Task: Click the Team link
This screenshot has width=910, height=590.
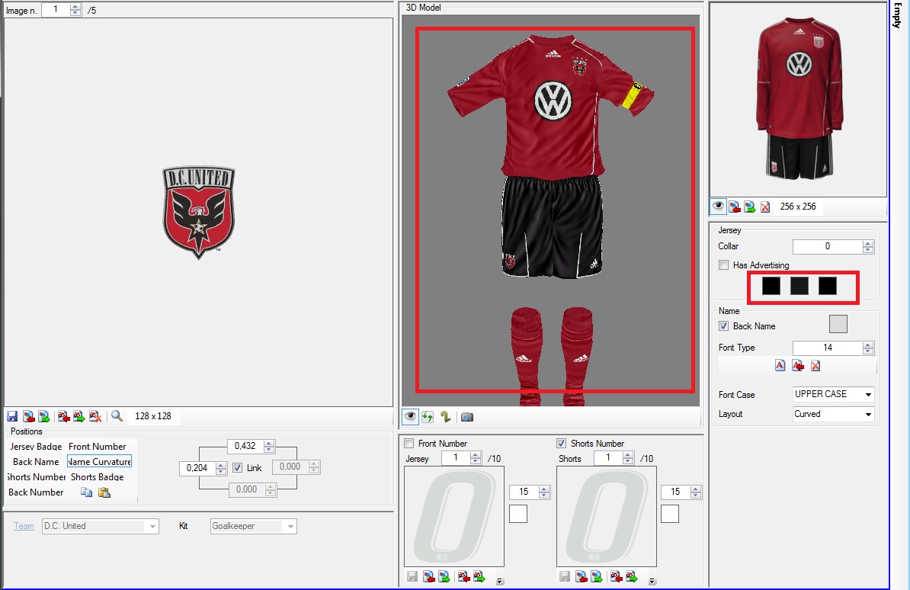Action: pos(24,526)
